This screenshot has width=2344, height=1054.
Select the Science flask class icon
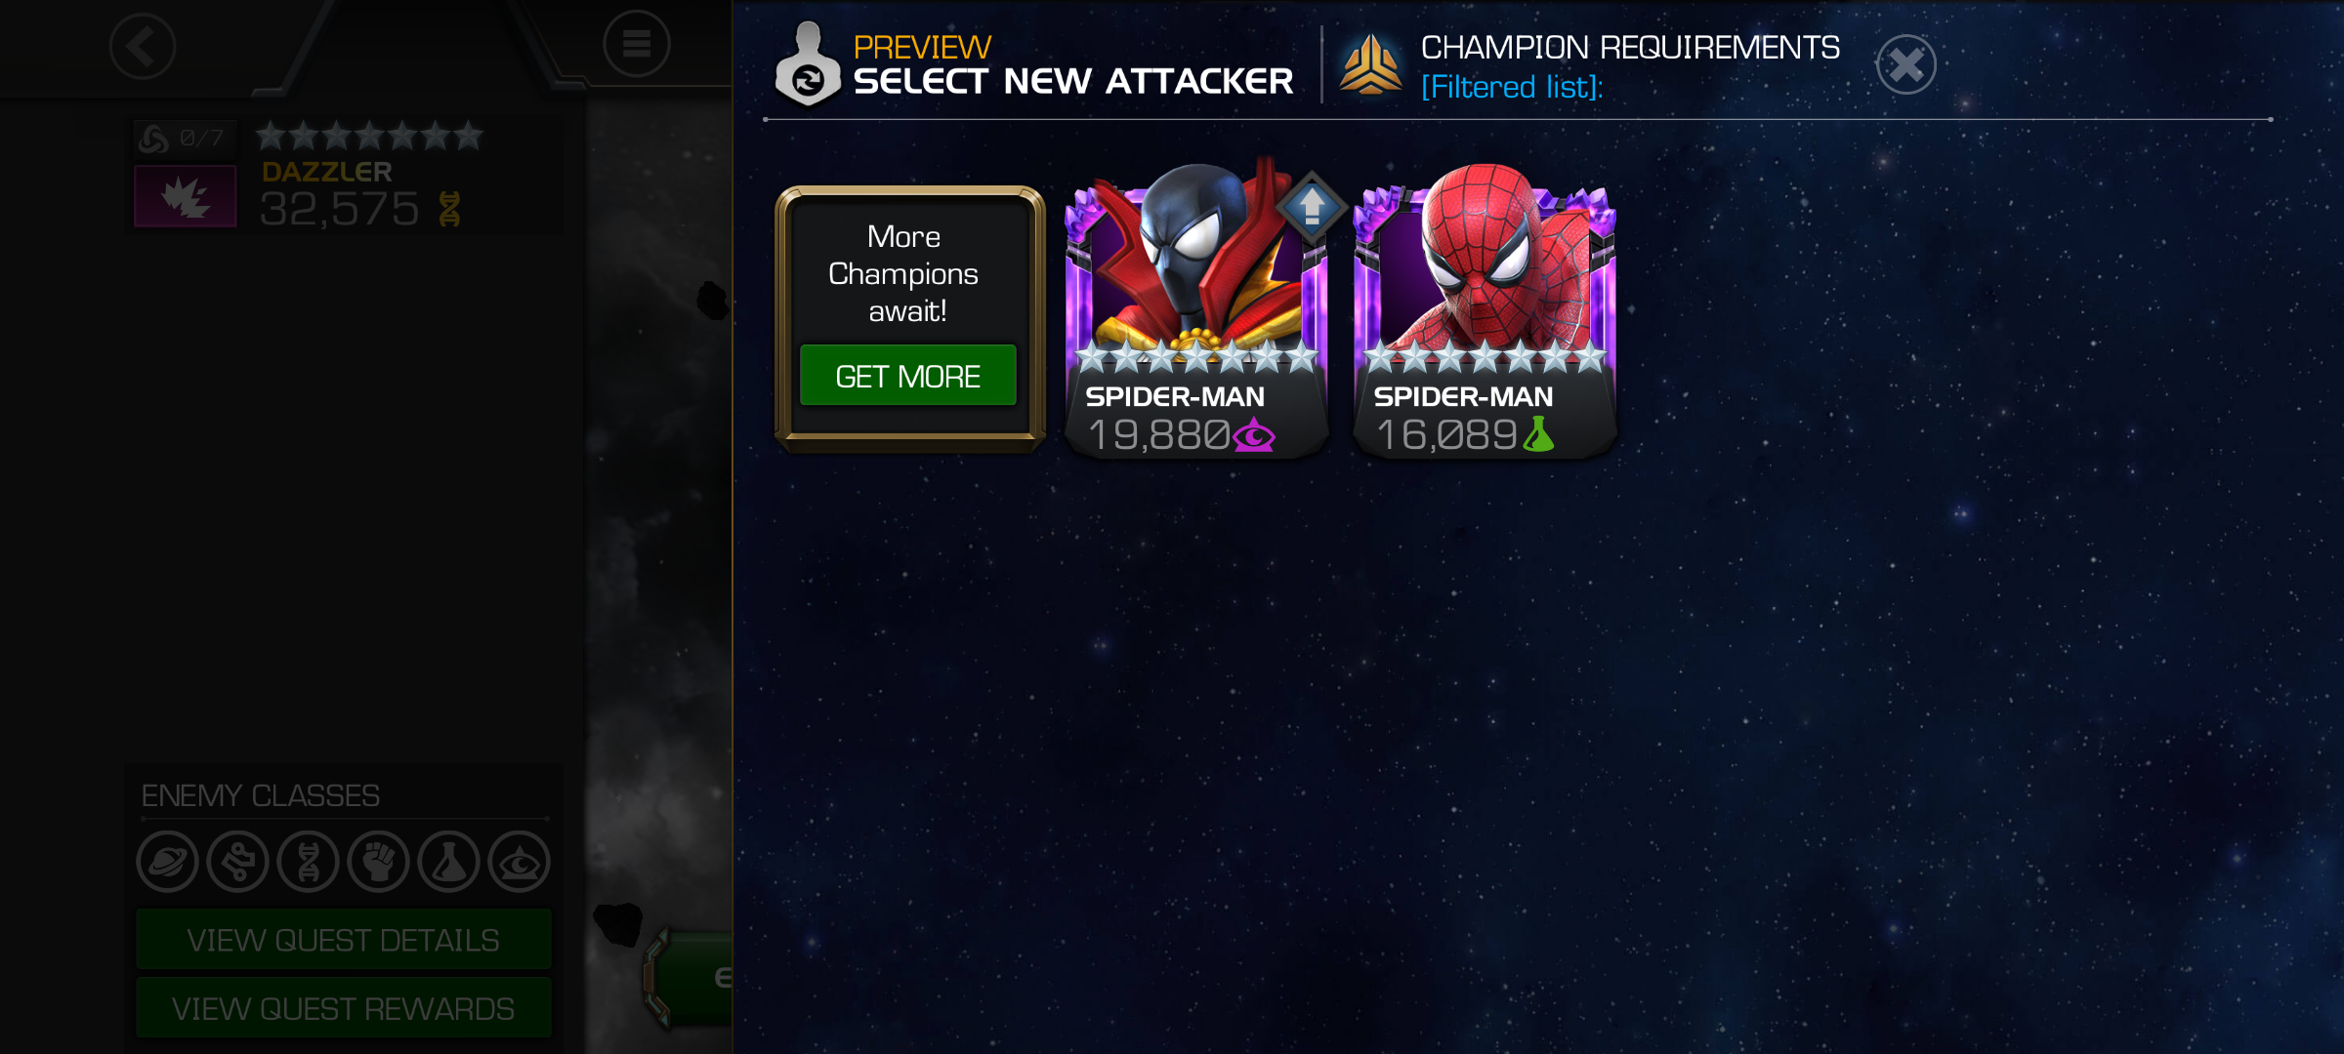(x=448, y=862)
